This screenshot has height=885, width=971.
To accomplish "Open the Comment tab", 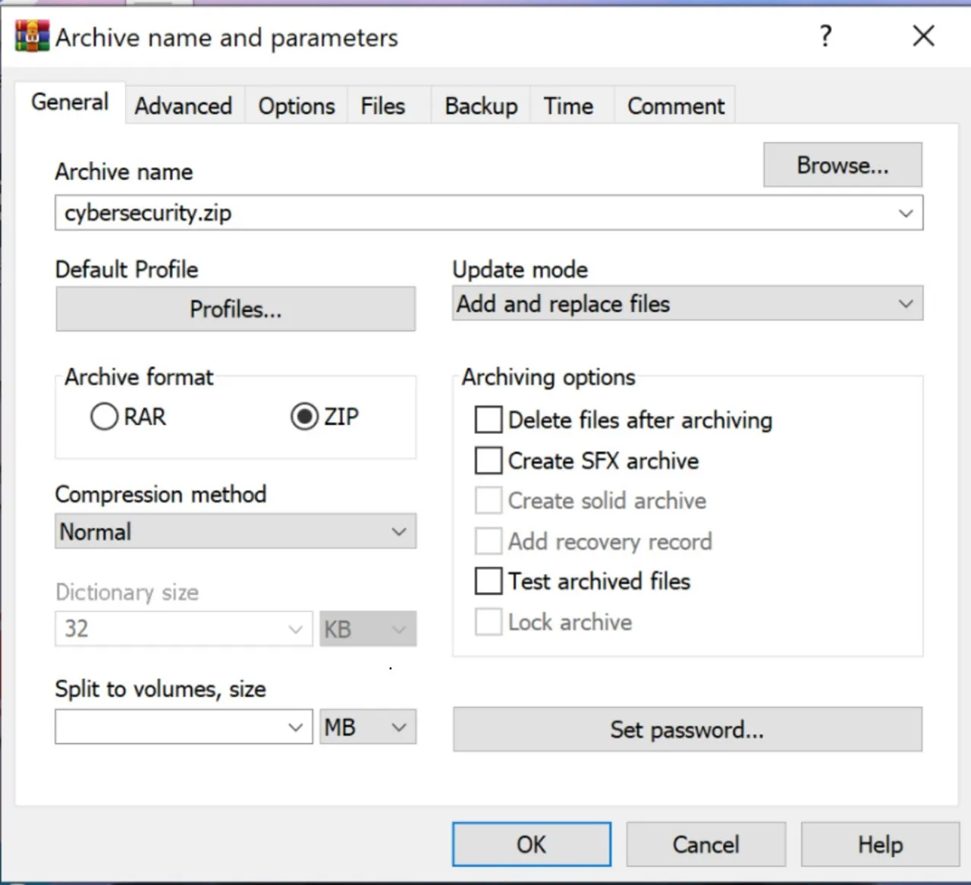I will [x=676, y=106].
